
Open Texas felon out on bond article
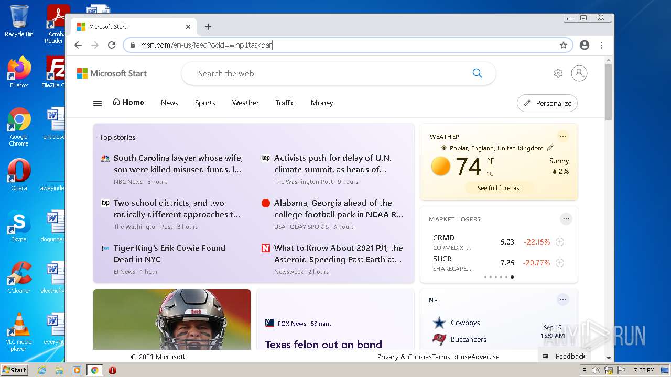(323, 344)
